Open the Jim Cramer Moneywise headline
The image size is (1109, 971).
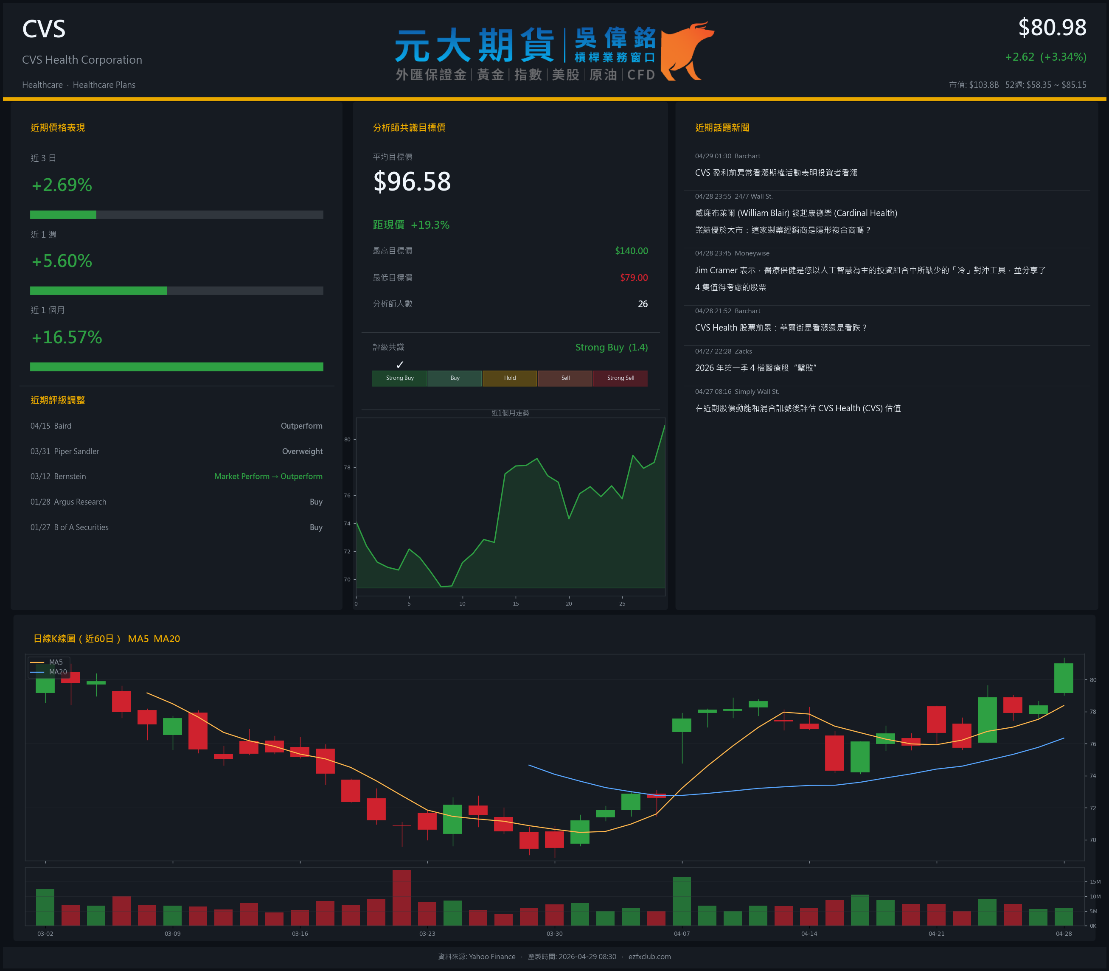coord(870,270)
